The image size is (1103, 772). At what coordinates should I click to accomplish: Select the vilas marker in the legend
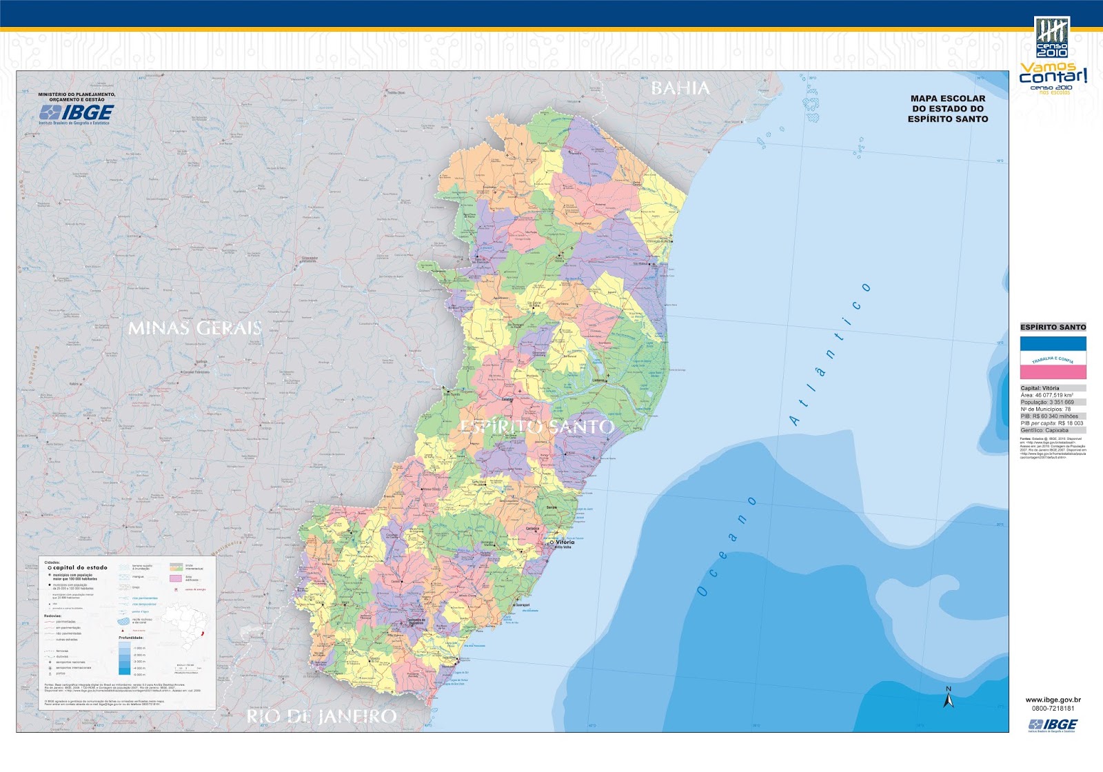[x=50, y=603]
